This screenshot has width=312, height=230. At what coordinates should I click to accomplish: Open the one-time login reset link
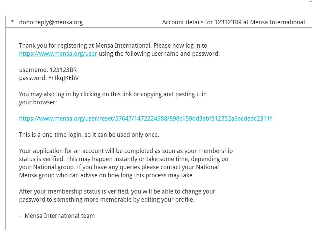pyautogui.click(x=145, y=119)
